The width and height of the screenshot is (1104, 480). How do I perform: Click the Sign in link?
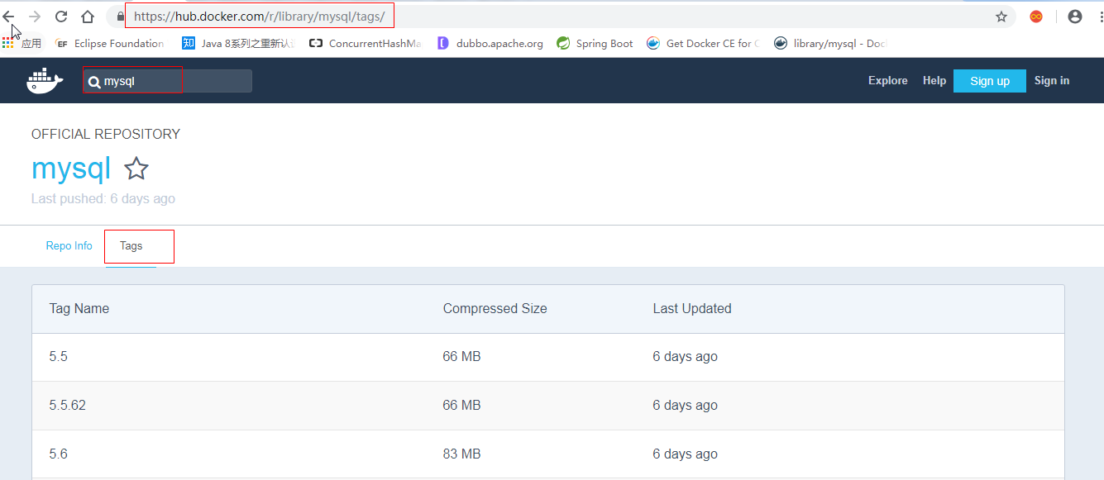tap(1052, 80)
